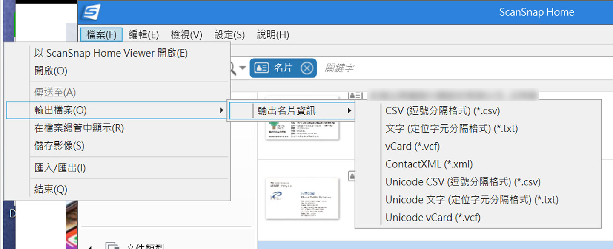Click the magnifying glass search icon
613x249 pixels.
click(x=232, y=68)
